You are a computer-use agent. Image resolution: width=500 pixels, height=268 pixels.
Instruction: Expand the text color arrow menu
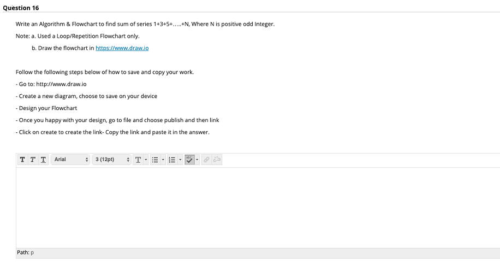146,160
